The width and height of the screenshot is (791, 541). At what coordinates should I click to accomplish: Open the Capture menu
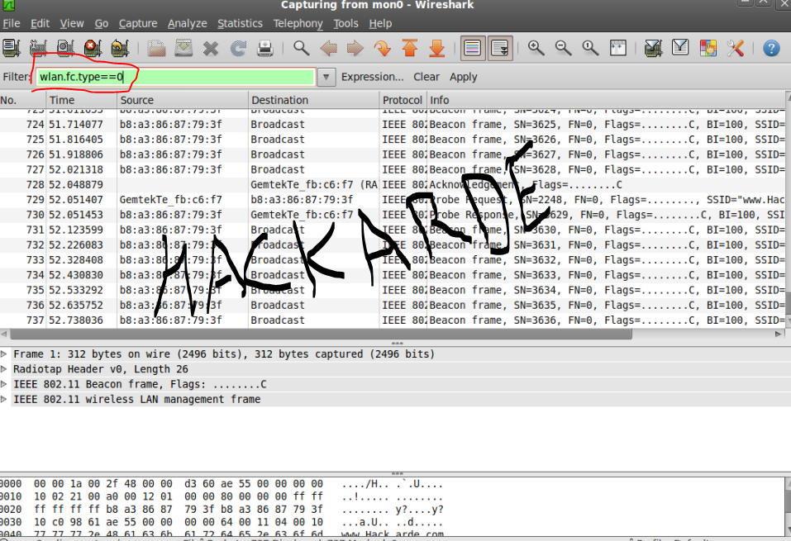(138, 23)
